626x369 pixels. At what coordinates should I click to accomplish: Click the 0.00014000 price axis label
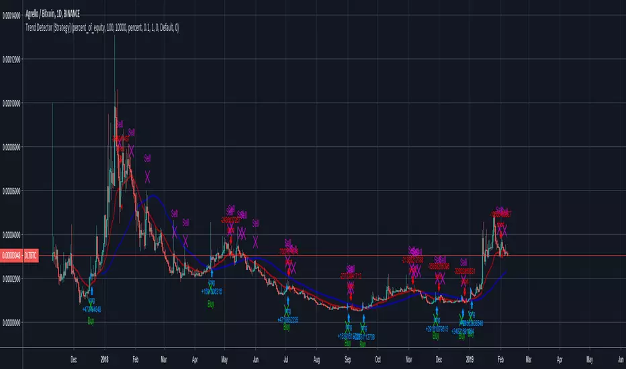(11, 15)
